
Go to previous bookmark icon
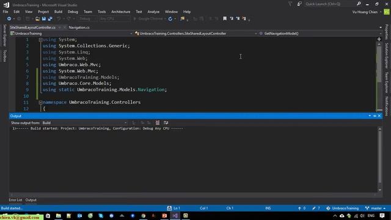pyautogui.click(x=232, y=18)
